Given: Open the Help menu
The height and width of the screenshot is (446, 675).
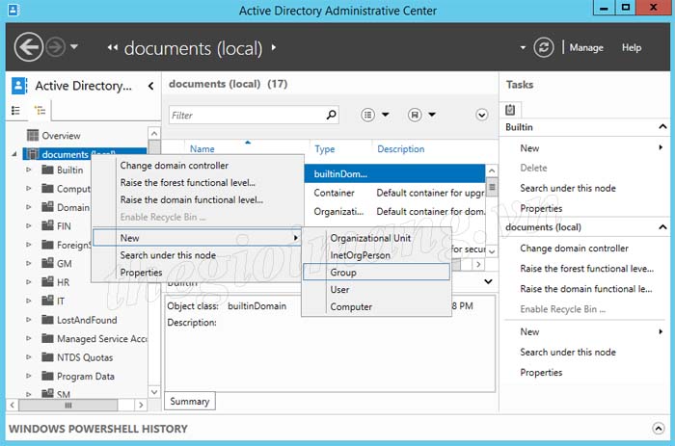Looking at the screenshot, I should 632,48.
